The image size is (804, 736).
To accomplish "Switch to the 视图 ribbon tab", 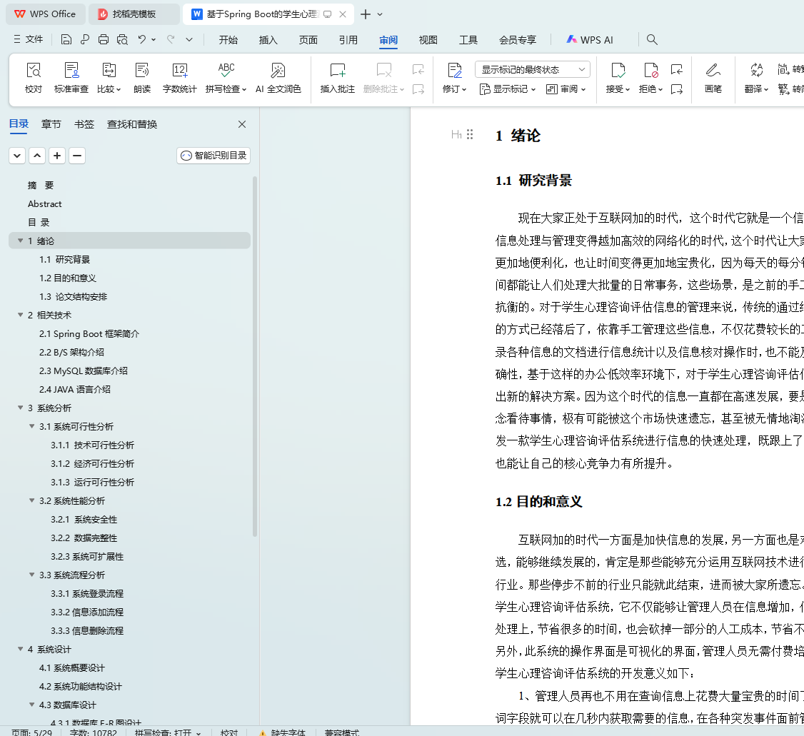I will pos(428,40).
